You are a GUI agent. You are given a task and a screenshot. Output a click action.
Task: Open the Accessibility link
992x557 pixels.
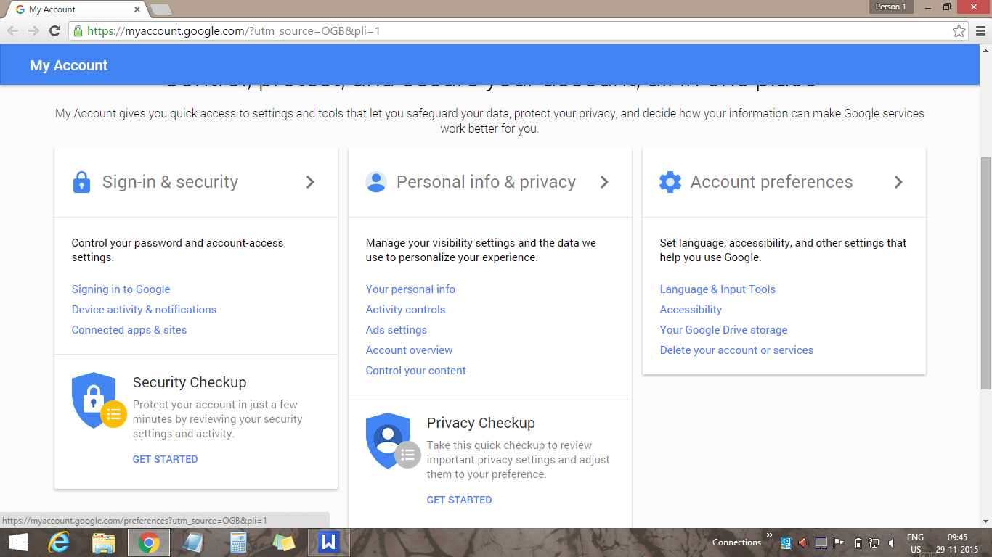click(691, 310)
